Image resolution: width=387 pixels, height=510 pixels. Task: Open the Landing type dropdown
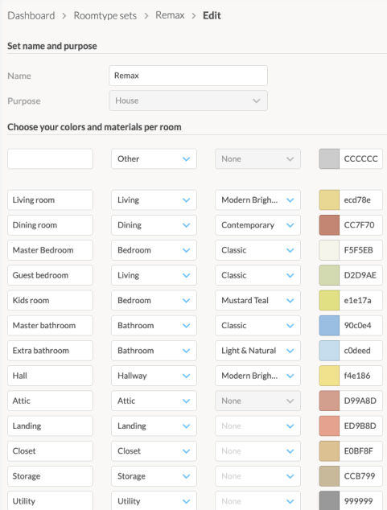coord(154,426)
